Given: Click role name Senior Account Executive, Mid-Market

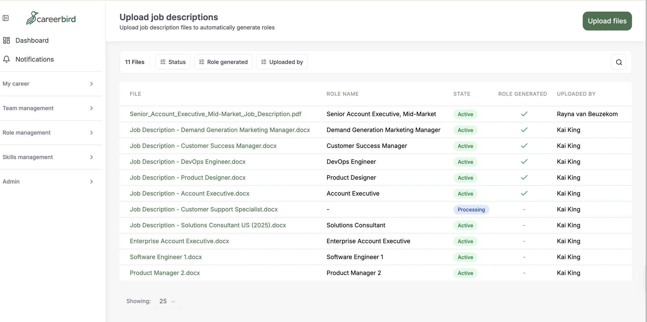Looking at the screenshot, I should [381, 114].
